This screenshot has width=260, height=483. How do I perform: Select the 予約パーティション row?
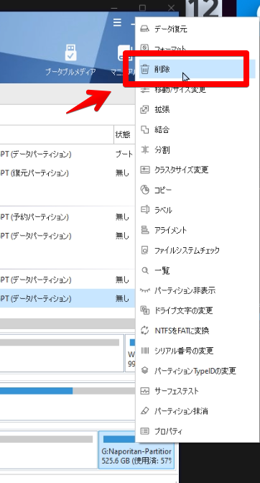point(68,217)
